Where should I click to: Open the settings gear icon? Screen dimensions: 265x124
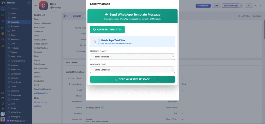click(x=3, y=109)
